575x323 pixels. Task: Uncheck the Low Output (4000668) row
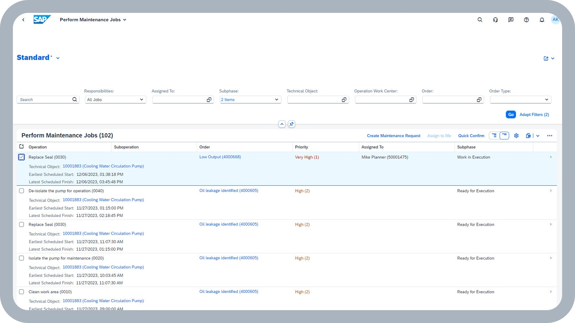click(x=22, y=157)
